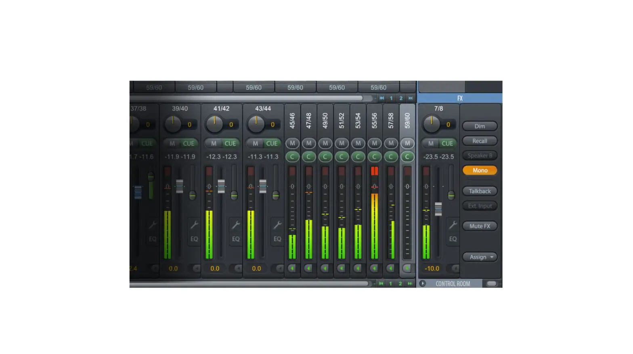Mute channel 47/48
Screen dimensions: 633x354
tap(309, 143)
